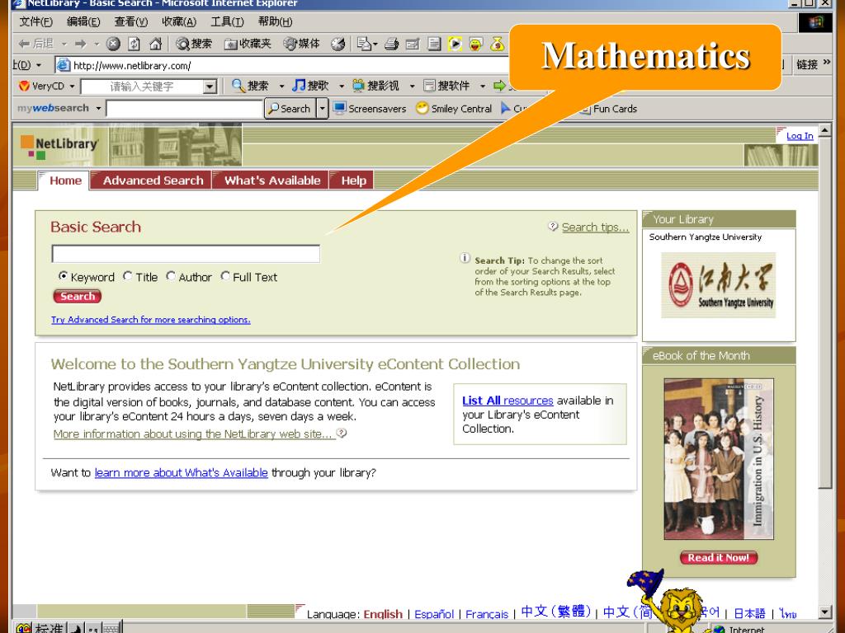Select the Full Text radio button
Viewport: 845px width, 633px height.
tap(225, 276)
